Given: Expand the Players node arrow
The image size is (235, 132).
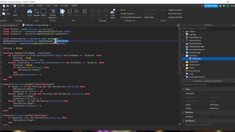Looking at the screenshot, I should 184,32.
